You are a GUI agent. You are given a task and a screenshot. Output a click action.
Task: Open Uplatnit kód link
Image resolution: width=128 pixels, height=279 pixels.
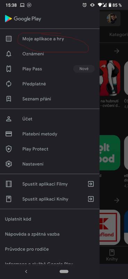tap(18, 219)
